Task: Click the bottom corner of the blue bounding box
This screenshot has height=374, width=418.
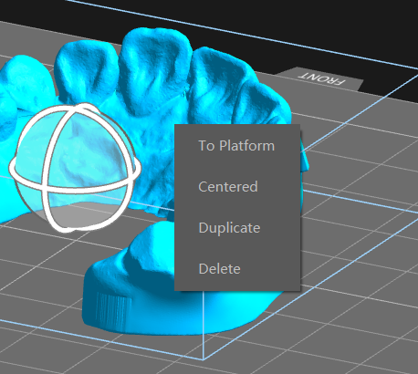Action: point(204,360)
